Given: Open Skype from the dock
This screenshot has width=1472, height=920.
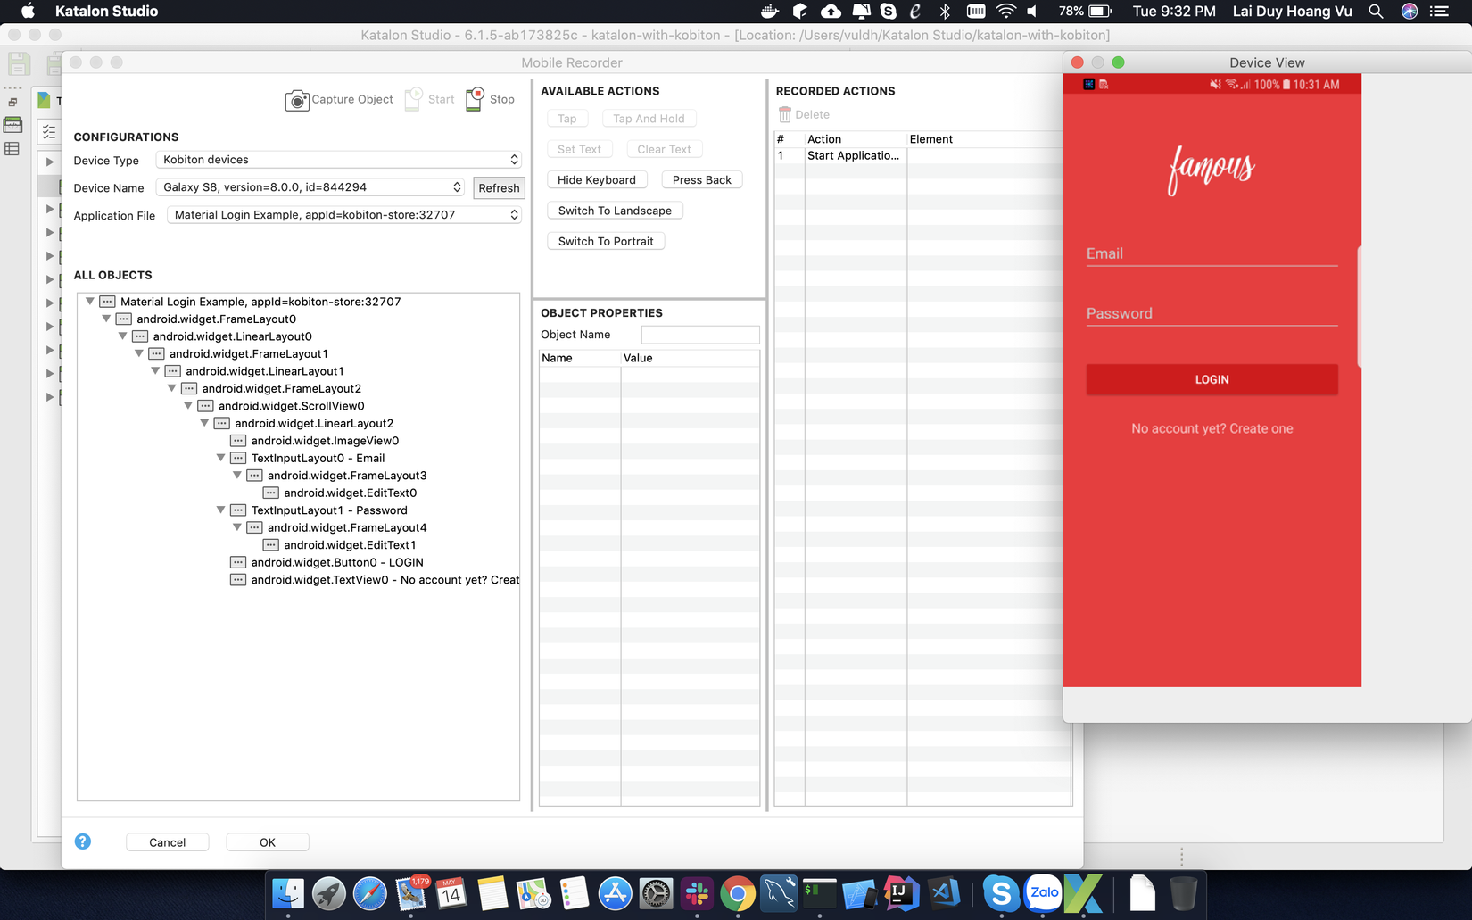Looking at the screenshot, I should [1001, 893].
